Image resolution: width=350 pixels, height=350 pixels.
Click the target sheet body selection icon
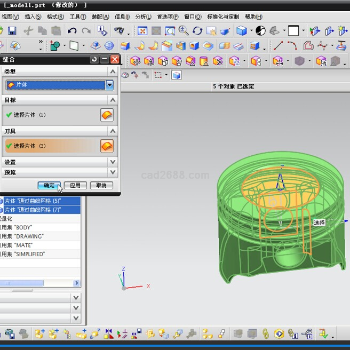click(107, 115)
